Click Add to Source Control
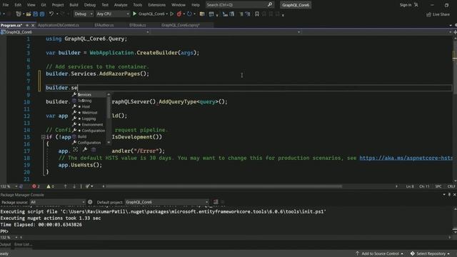This screenshot has height=257, width=457. 380,254
